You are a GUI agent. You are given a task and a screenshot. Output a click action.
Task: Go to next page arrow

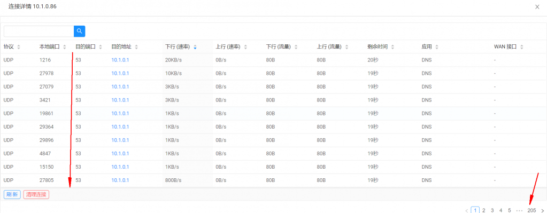[542, 210]
